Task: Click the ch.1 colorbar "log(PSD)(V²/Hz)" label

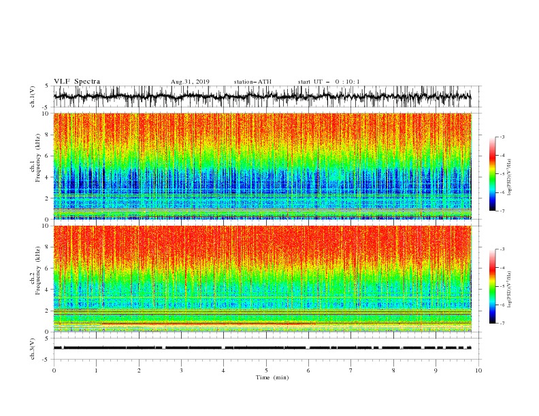Action: pyautogui.click(x=509, y=177)
